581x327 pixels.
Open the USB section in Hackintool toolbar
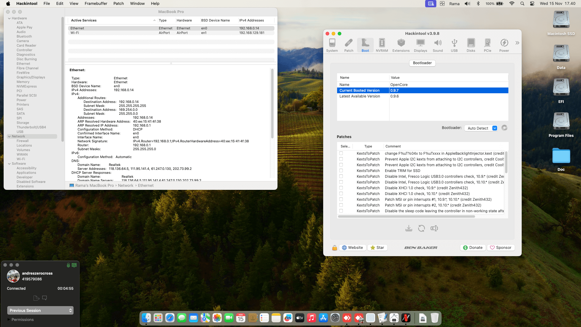[x=454, y=45]
